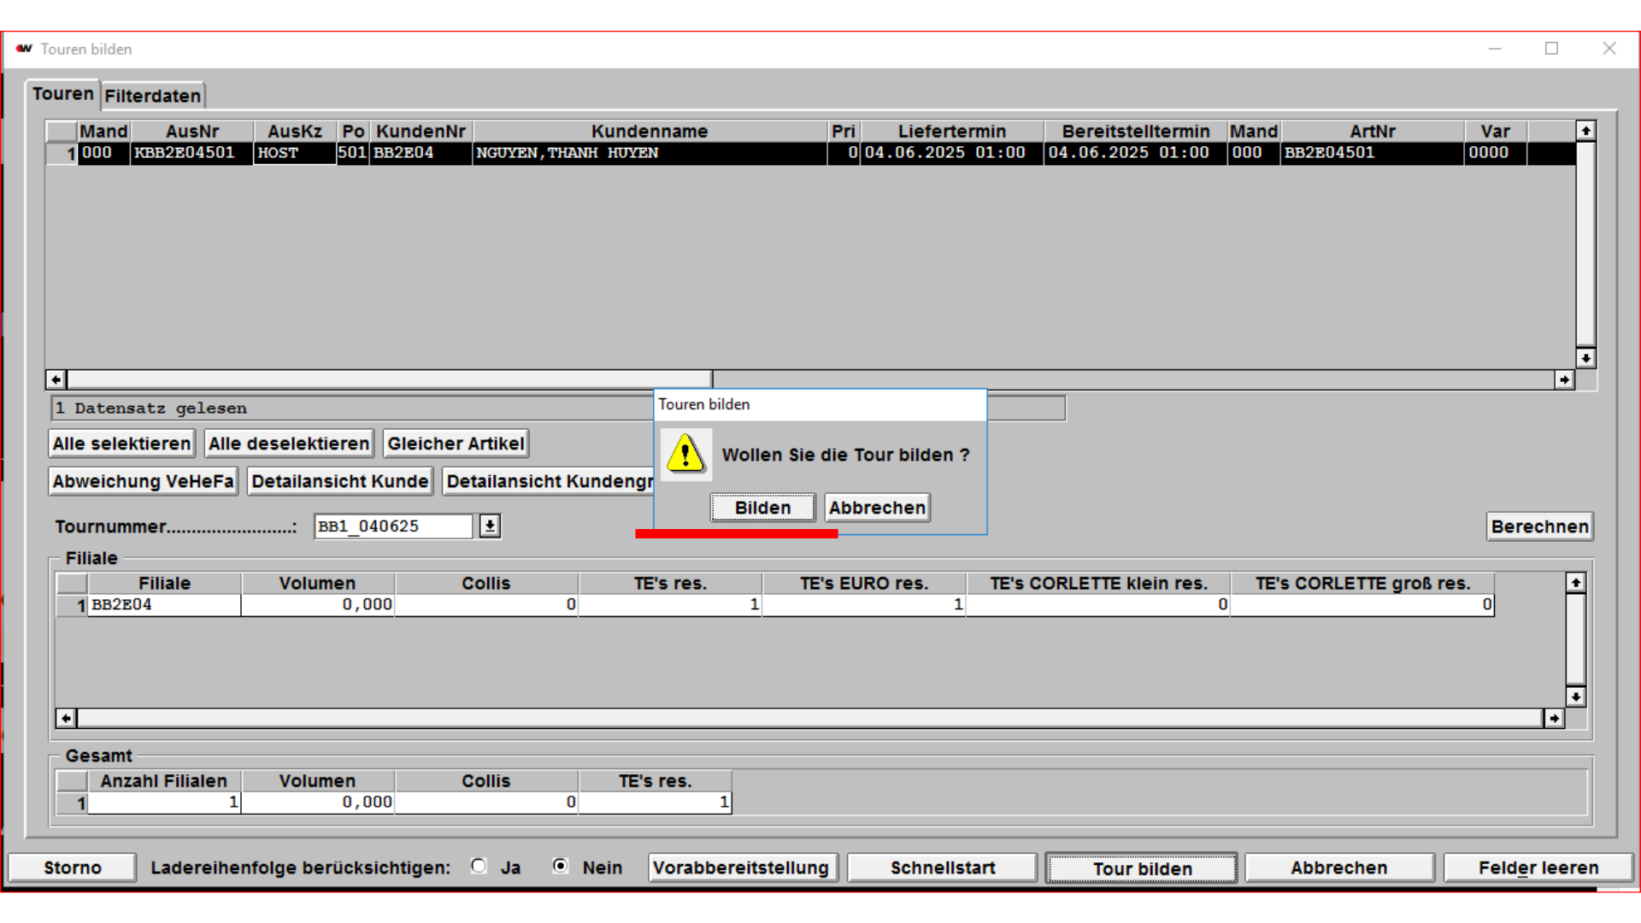The image size is (1641, 923).
Task: Click top table scroll left arrow
Action: 56,379
